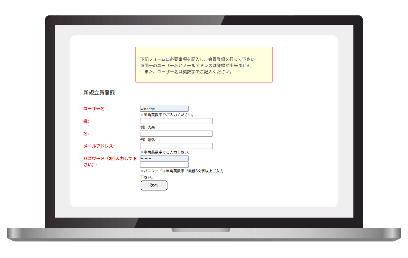Click the yellow notice box's first instruction line
The image size is (408, 258).
tap(199, 59)
